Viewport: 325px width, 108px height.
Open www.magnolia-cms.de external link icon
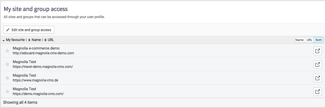(318, 78)
